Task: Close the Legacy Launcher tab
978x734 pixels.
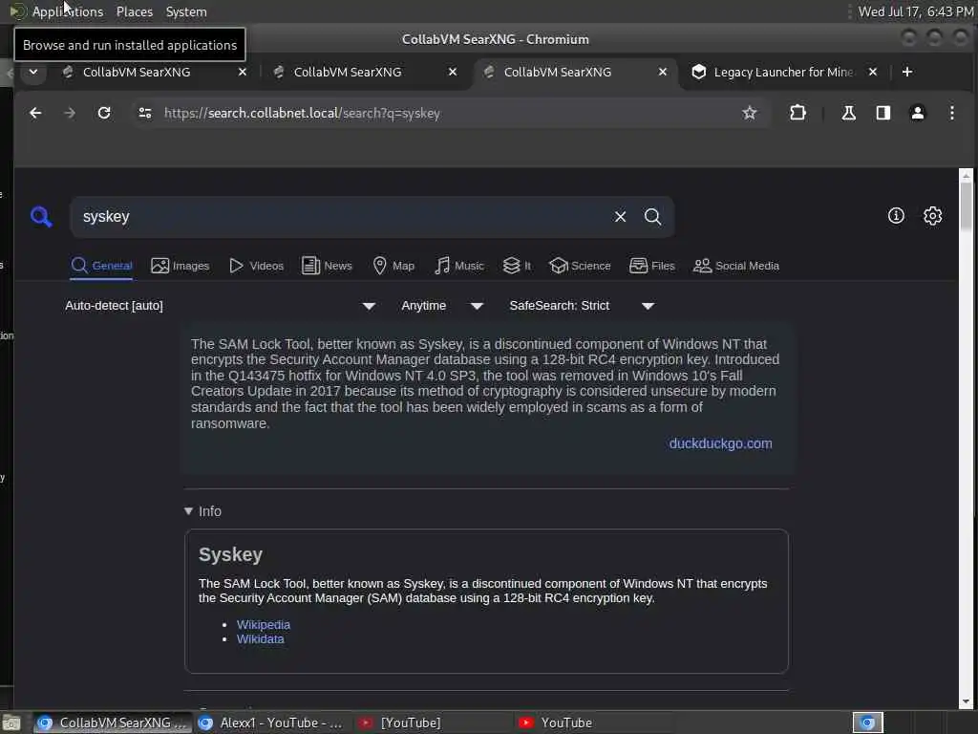Action: (873, 72)
